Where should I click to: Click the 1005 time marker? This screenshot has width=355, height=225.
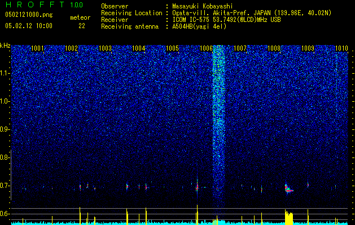(173, 48)
